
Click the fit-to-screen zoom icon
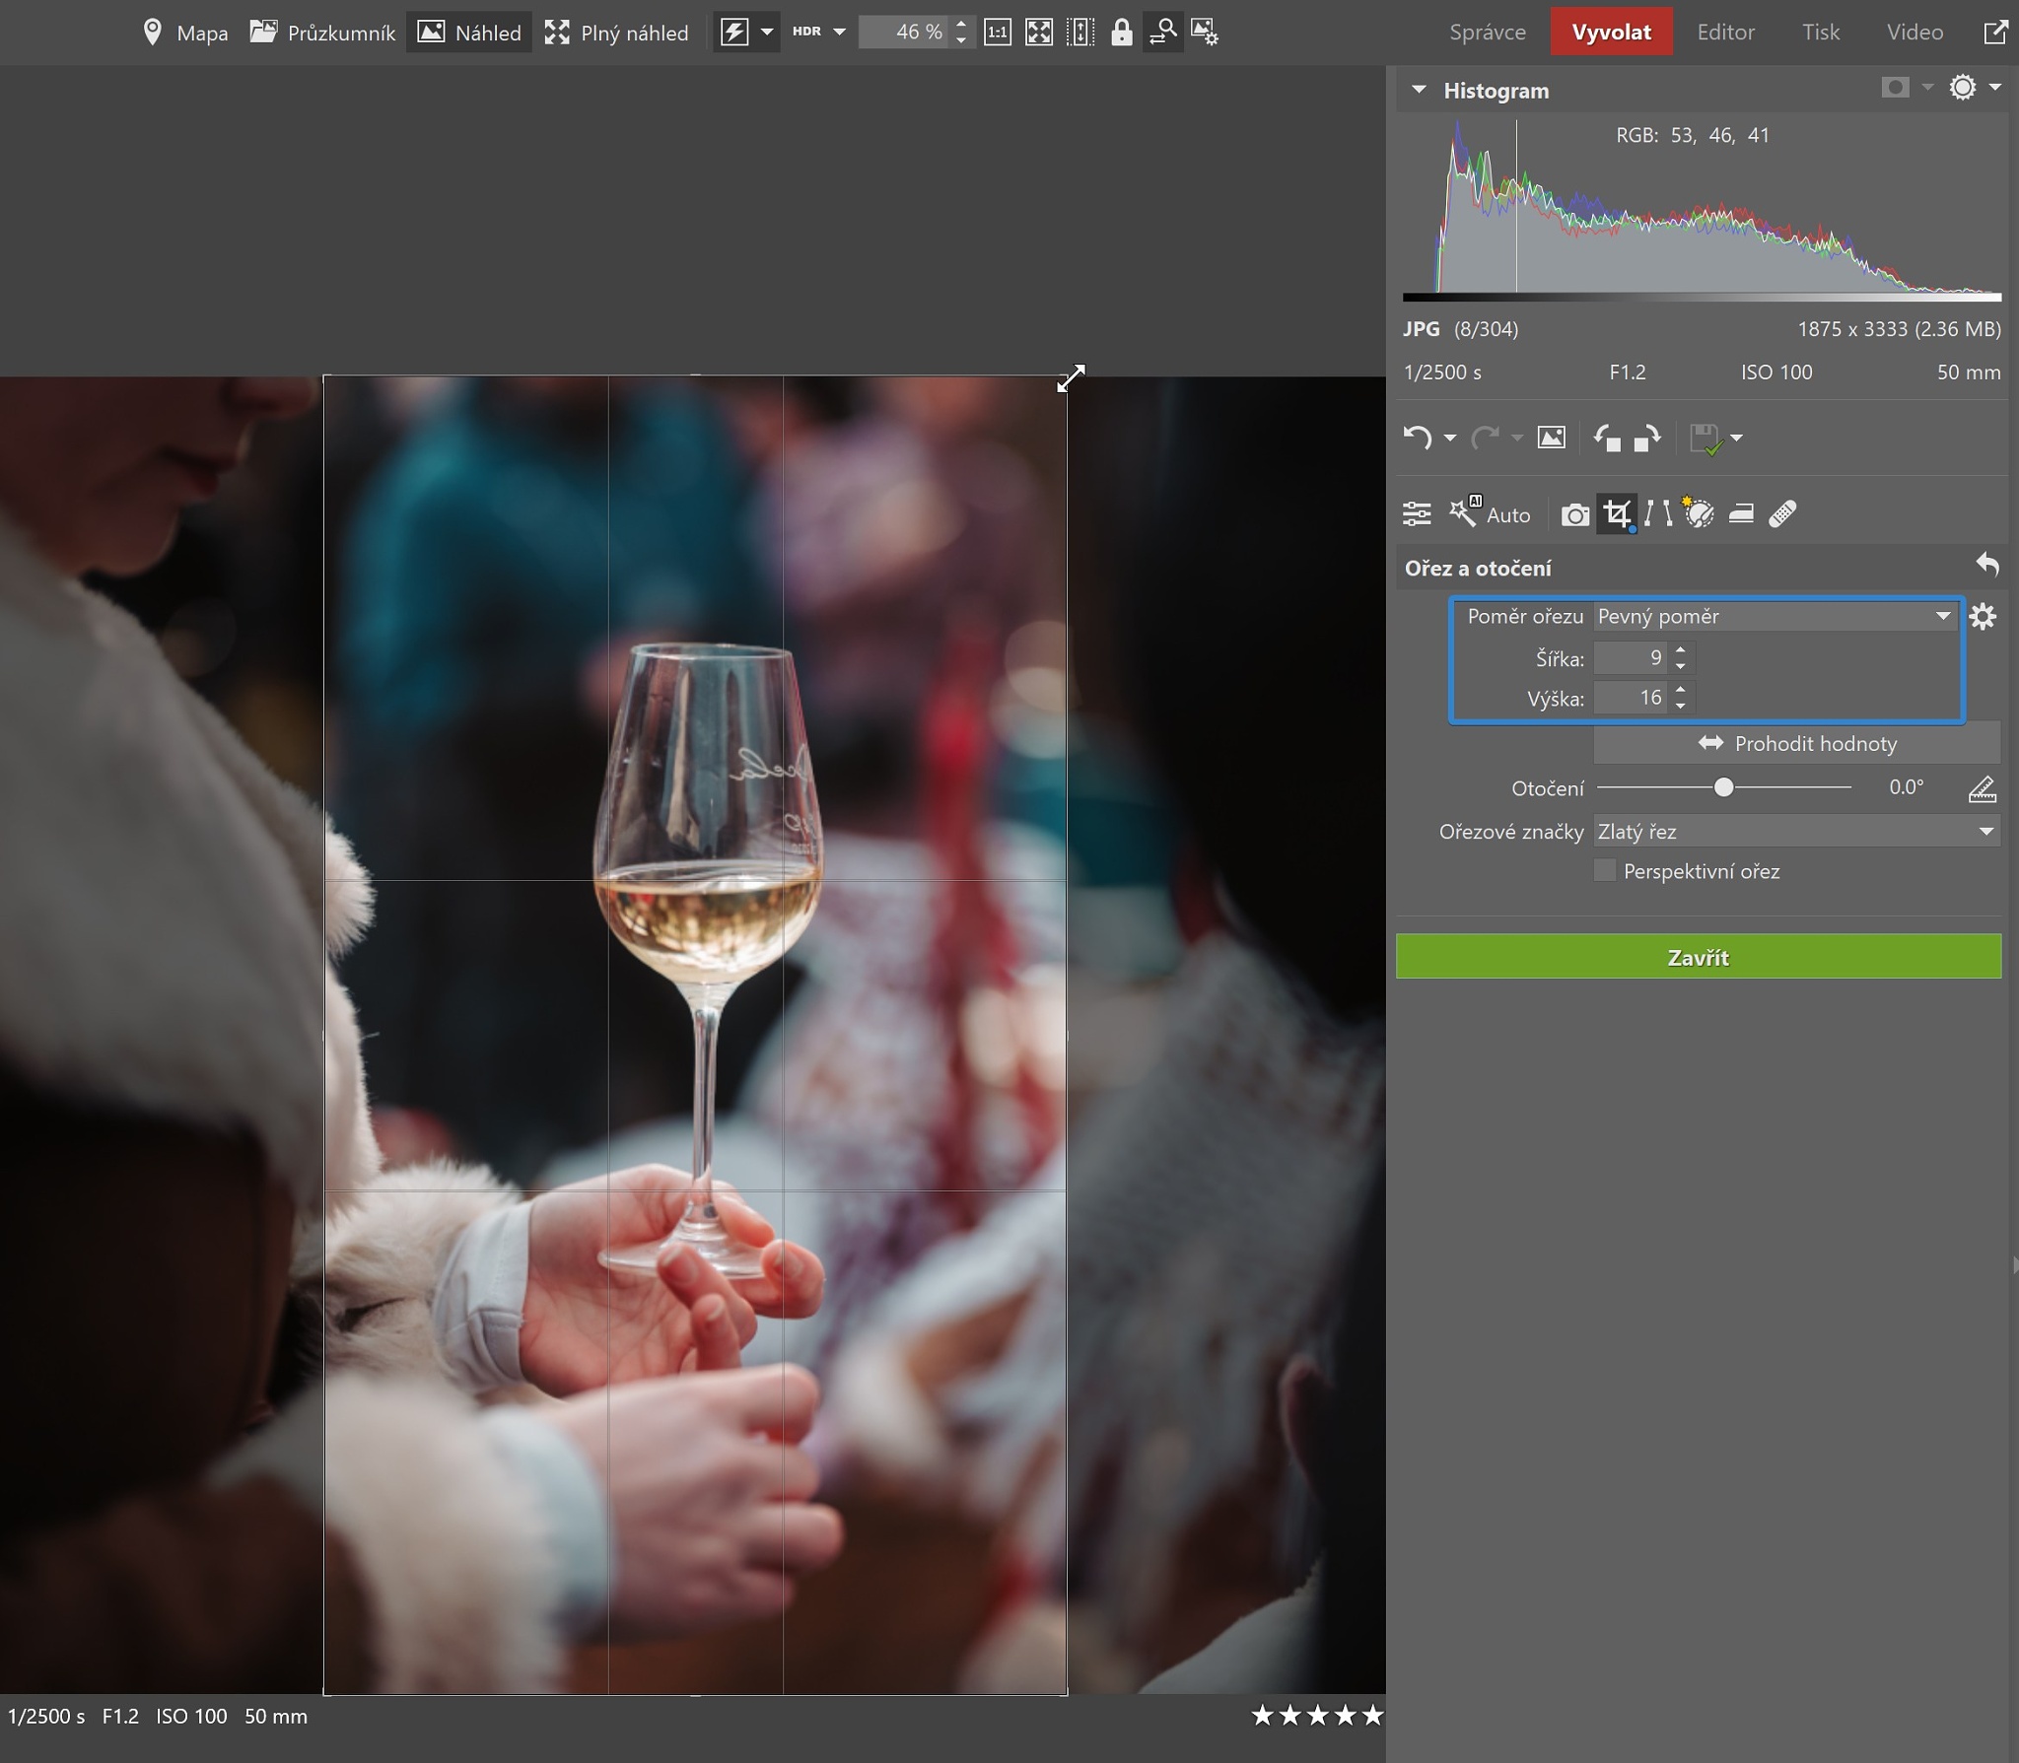tap(1039, 32)
